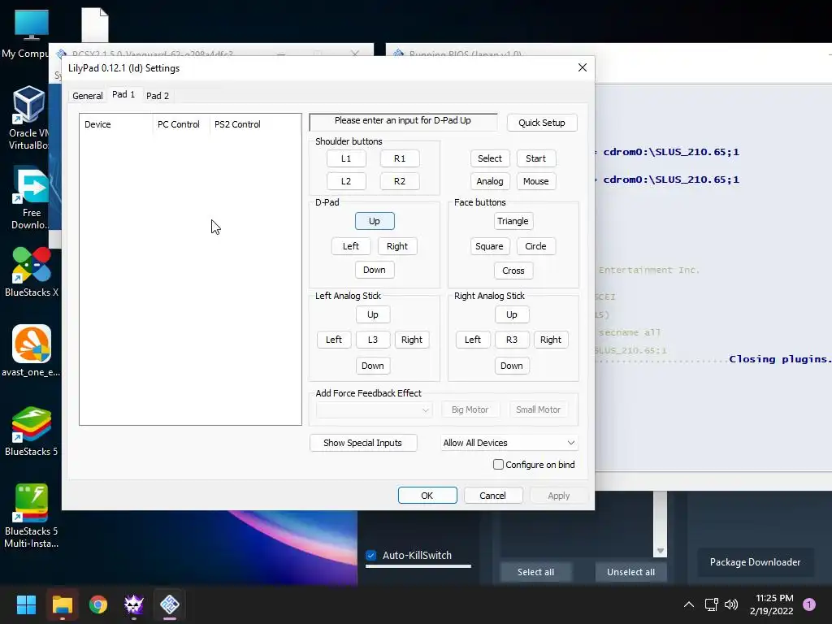Open File Explorer from taskbar

[62, 604]
